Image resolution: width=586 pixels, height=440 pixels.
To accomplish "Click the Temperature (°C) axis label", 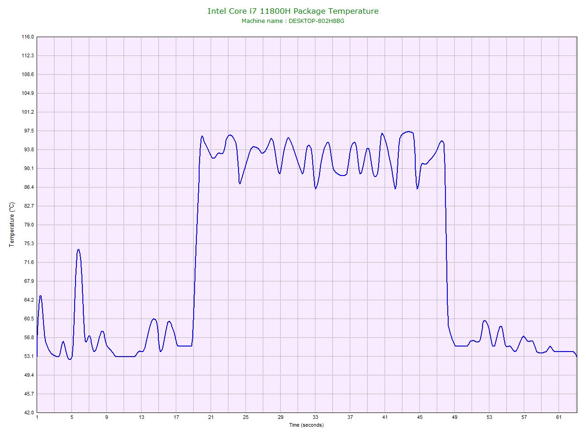I will pyautogui.click(x=12, y=225).
